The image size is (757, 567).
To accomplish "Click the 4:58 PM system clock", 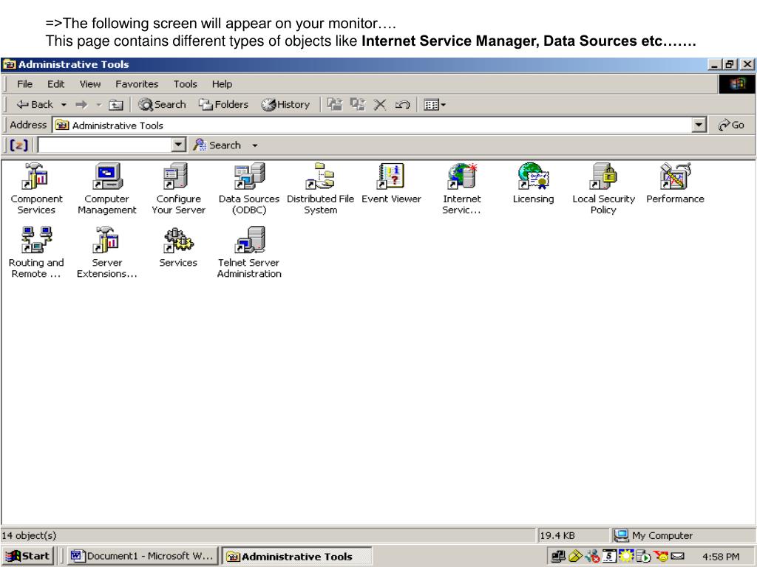I will coord(721,557).
